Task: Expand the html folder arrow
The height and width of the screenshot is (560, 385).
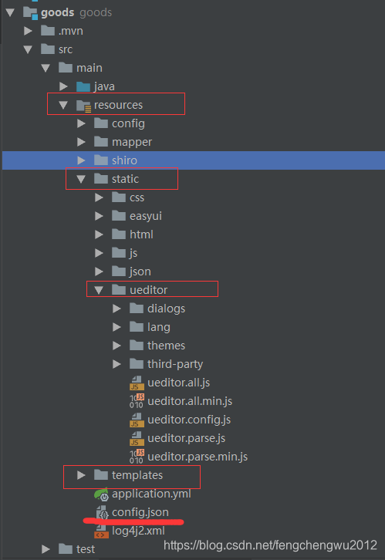Action: pyautogui.click(x=99, y=234)
